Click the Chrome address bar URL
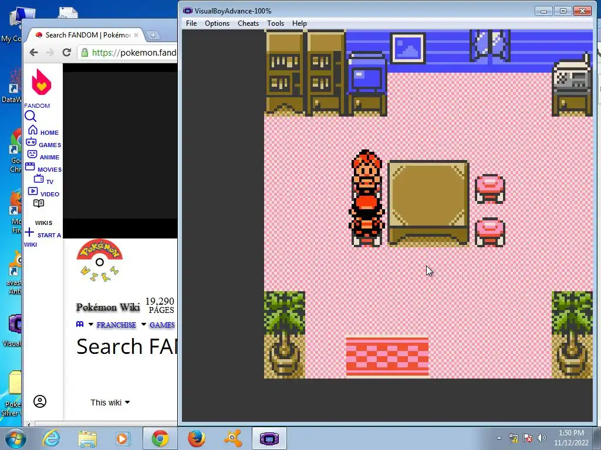601x450 pixels. (x=134, y=52)
